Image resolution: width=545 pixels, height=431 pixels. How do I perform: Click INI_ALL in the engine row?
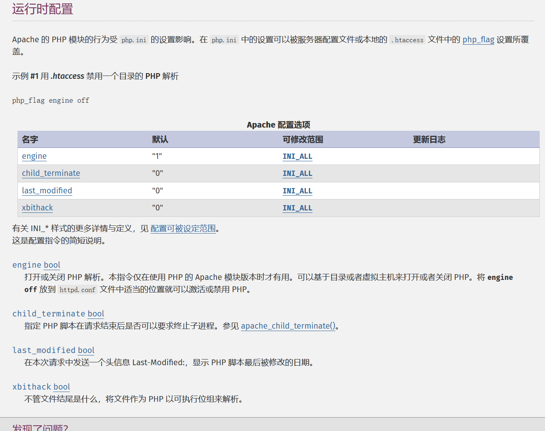tap(297, 156)
